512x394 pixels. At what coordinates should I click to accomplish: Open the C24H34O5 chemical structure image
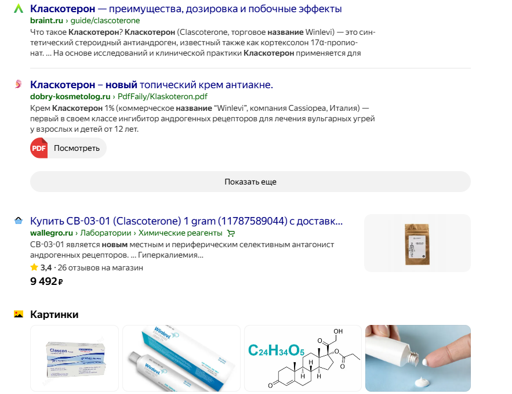(303, 358)
